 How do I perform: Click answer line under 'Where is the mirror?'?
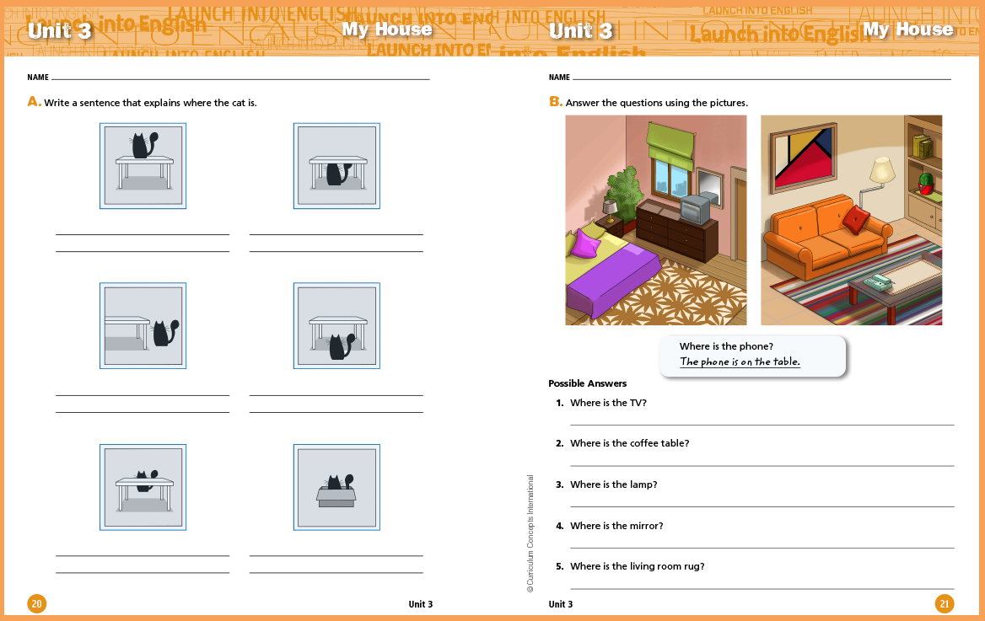pos(762,549)
